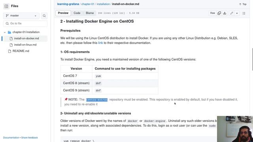Open install-on-linux.md in the file tree
This screenshot has height=142, width=253.
pos(25,45)
